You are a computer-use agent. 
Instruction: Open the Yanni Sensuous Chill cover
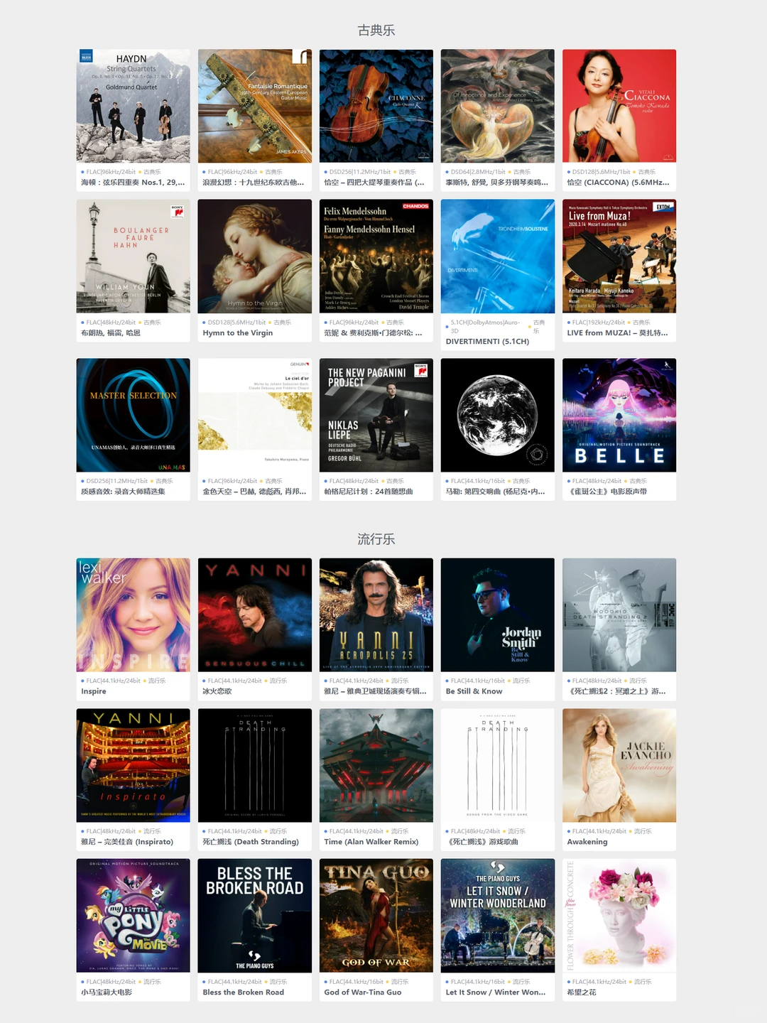click(x=255, y=615)
